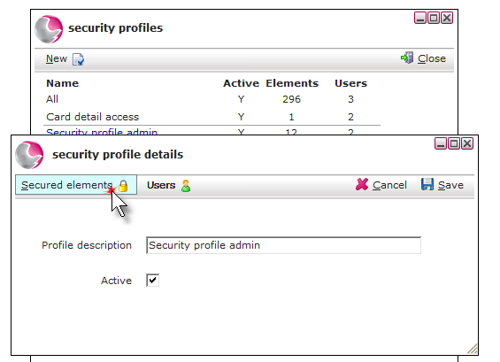This screenshot has height=362, width=500.
Task: Select the Card detail access profile name
Action: 92,117
